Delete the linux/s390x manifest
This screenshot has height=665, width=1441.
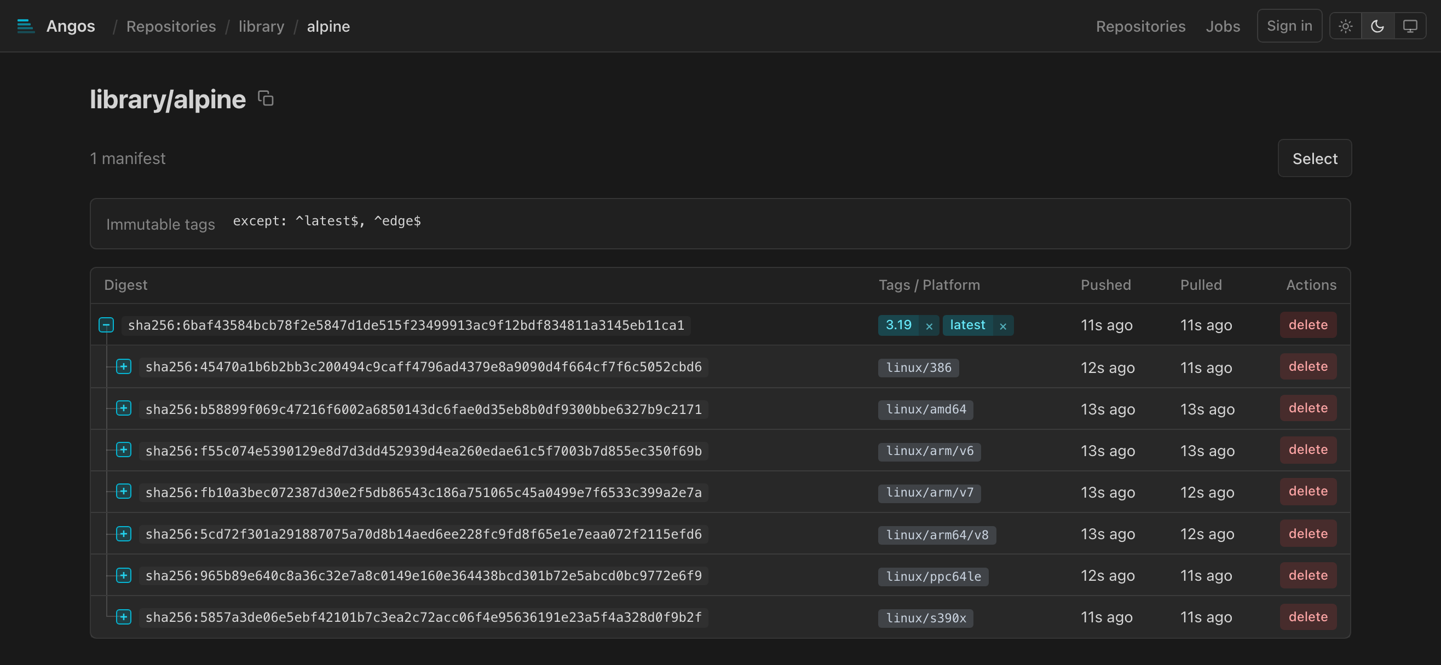click(x=1308, y=617)
